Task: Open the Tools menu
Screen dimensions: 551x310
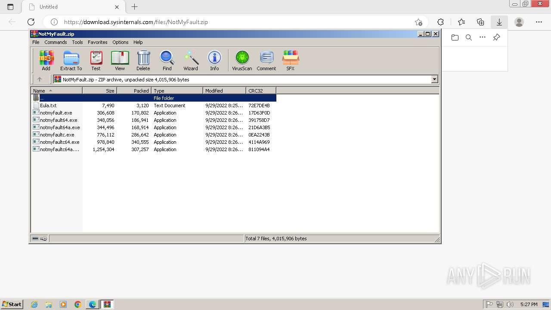Action: pyautogui.click(x=77, y=42)
